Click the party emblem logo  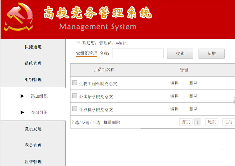18,17
